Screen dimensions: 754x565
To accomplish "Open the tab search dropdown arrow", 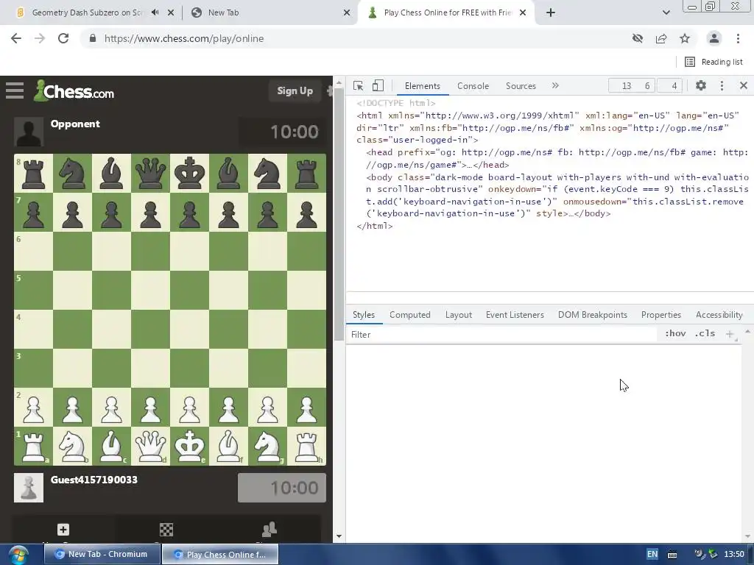I will (666, 13).
